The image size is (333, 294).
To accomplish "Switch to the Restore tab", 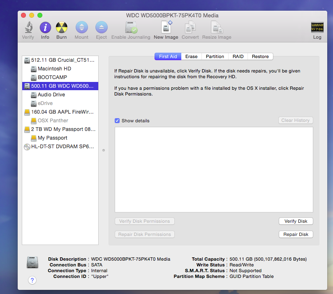I will pos(260,56).
